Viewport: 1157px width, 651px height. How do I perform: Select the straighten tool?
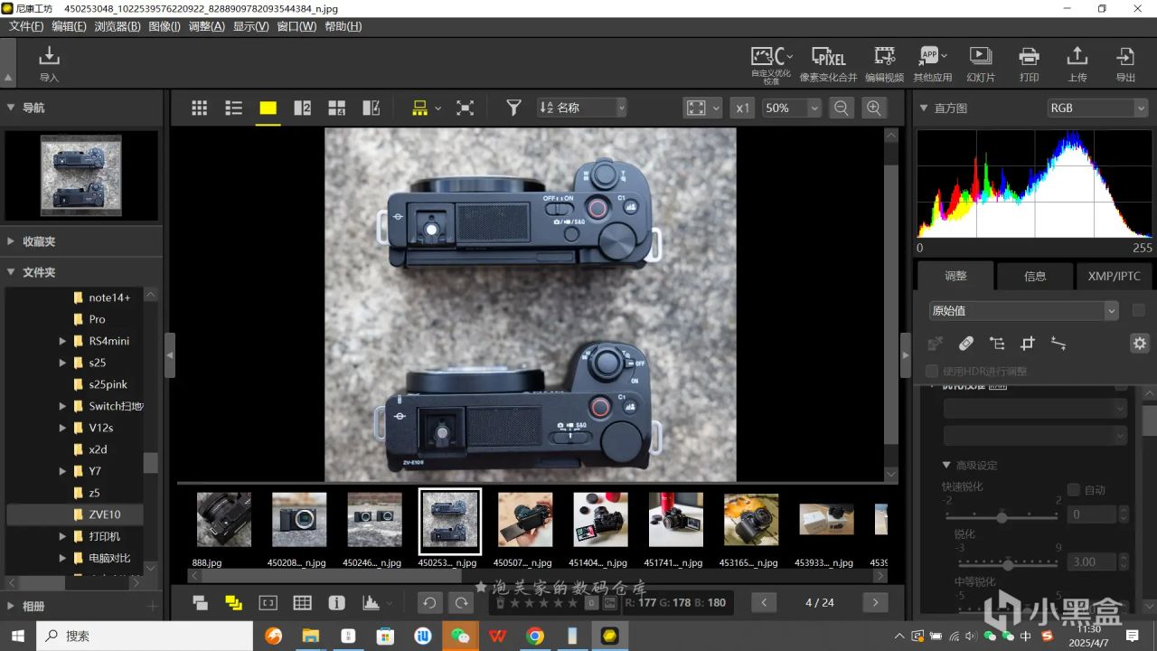point(1058,344)
